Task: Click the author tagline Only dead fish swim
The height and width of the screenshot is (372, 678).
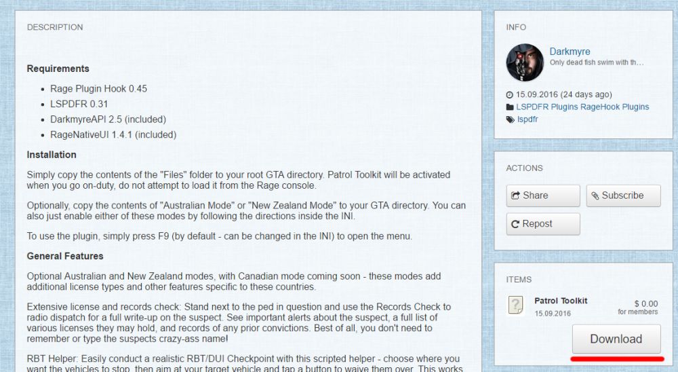Action: 597,62
